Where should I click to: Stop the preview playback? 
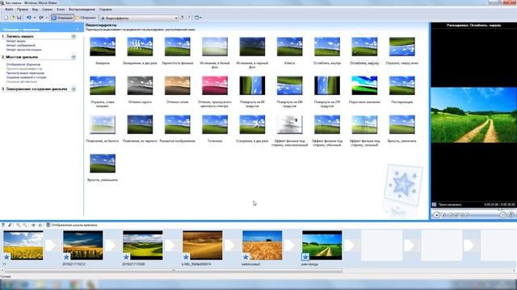click(x=443, y=215)
